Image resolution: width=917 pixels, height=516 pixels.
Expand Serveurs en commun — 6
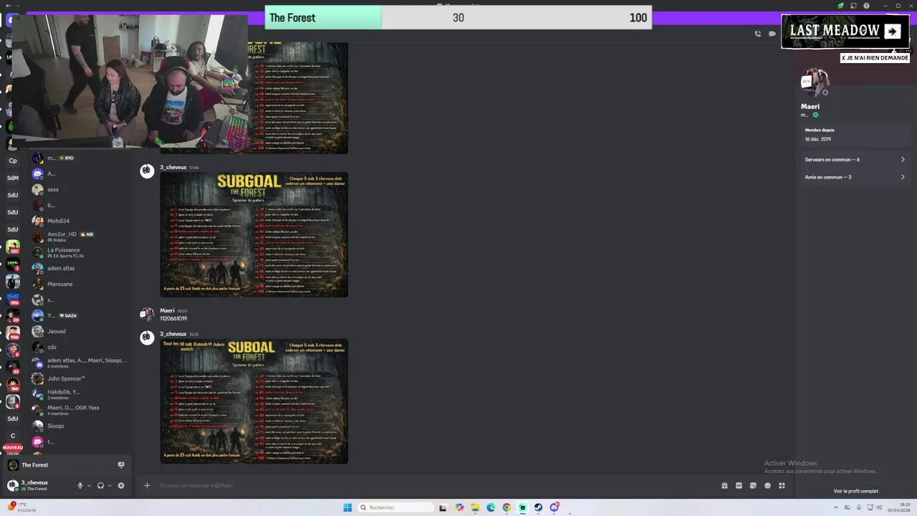click(855, 160)
